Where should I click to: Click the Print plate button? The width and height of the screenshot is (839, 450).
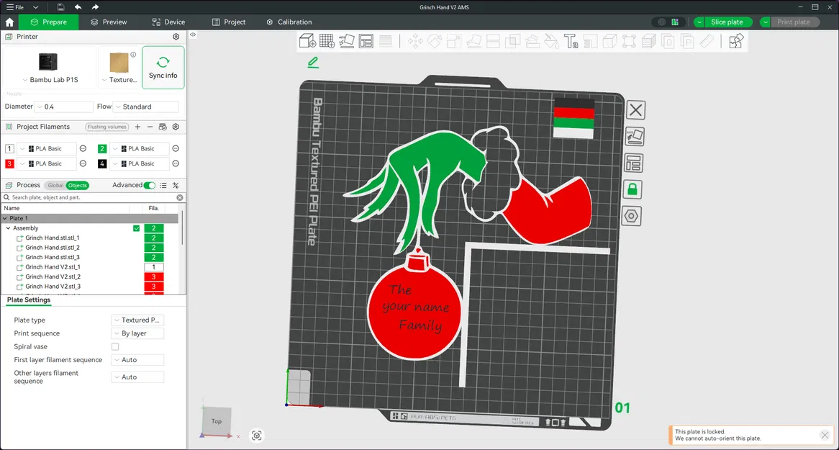coord(794,22)
